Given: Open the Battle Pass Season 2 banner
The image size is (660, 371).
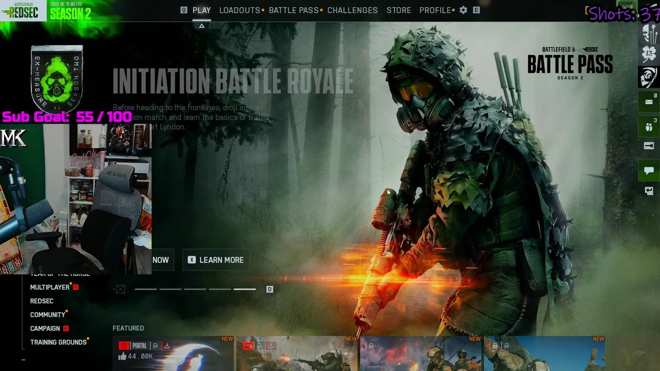Looking at the screenshot, I should point(570,63).
